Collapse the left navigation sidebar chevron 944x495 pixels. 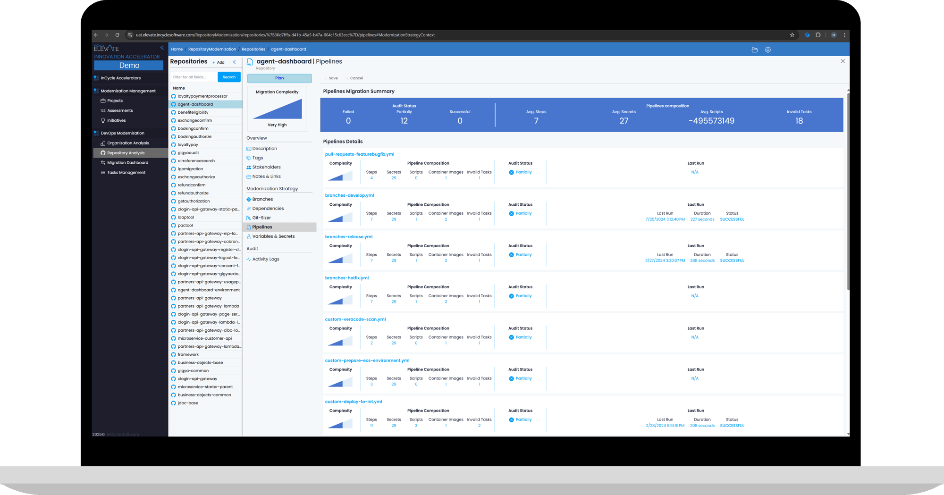pos(162,48)
